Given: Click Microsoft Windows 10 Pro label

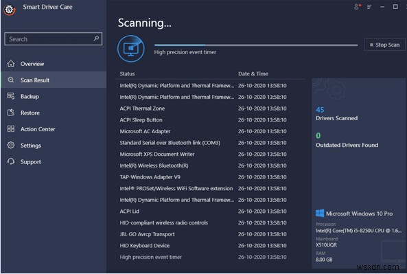Looking at the screenshot, I should tap(359, 214).
